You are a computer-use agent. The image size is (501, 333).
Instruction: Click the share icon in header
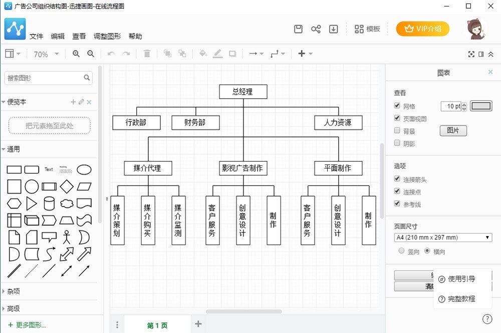[316, 29]
